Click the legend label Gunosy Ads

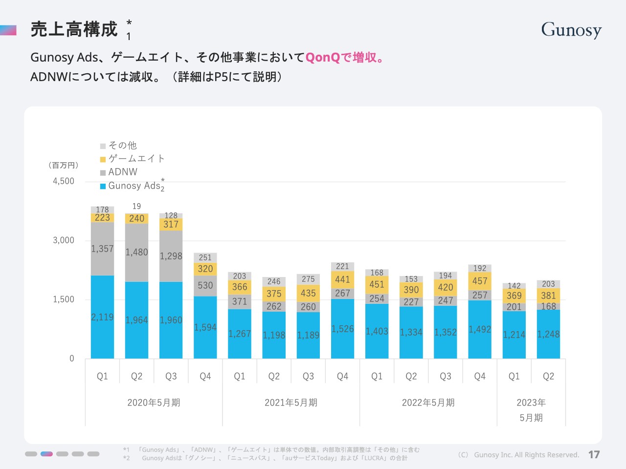[134, 186]
